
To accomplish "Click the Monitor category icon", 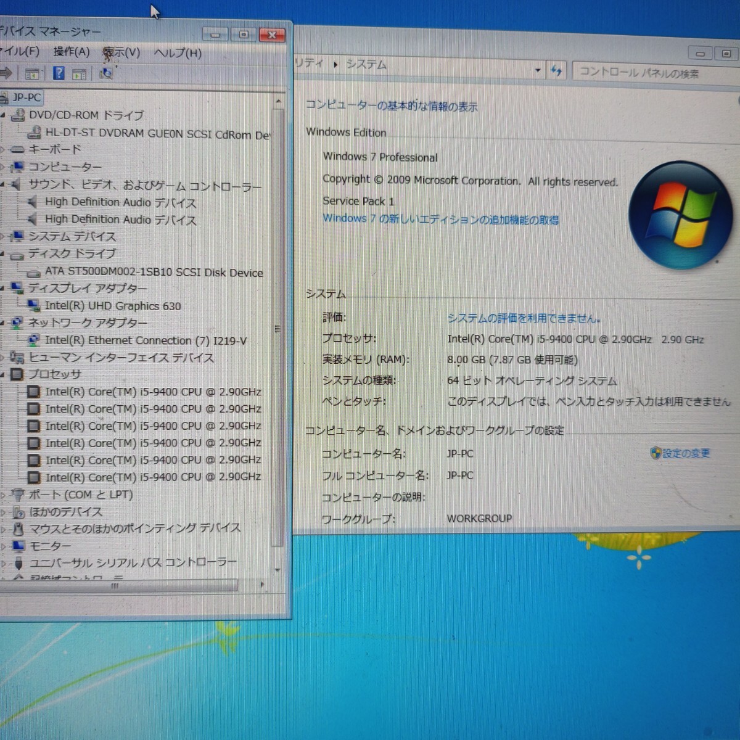I will 17,546.
